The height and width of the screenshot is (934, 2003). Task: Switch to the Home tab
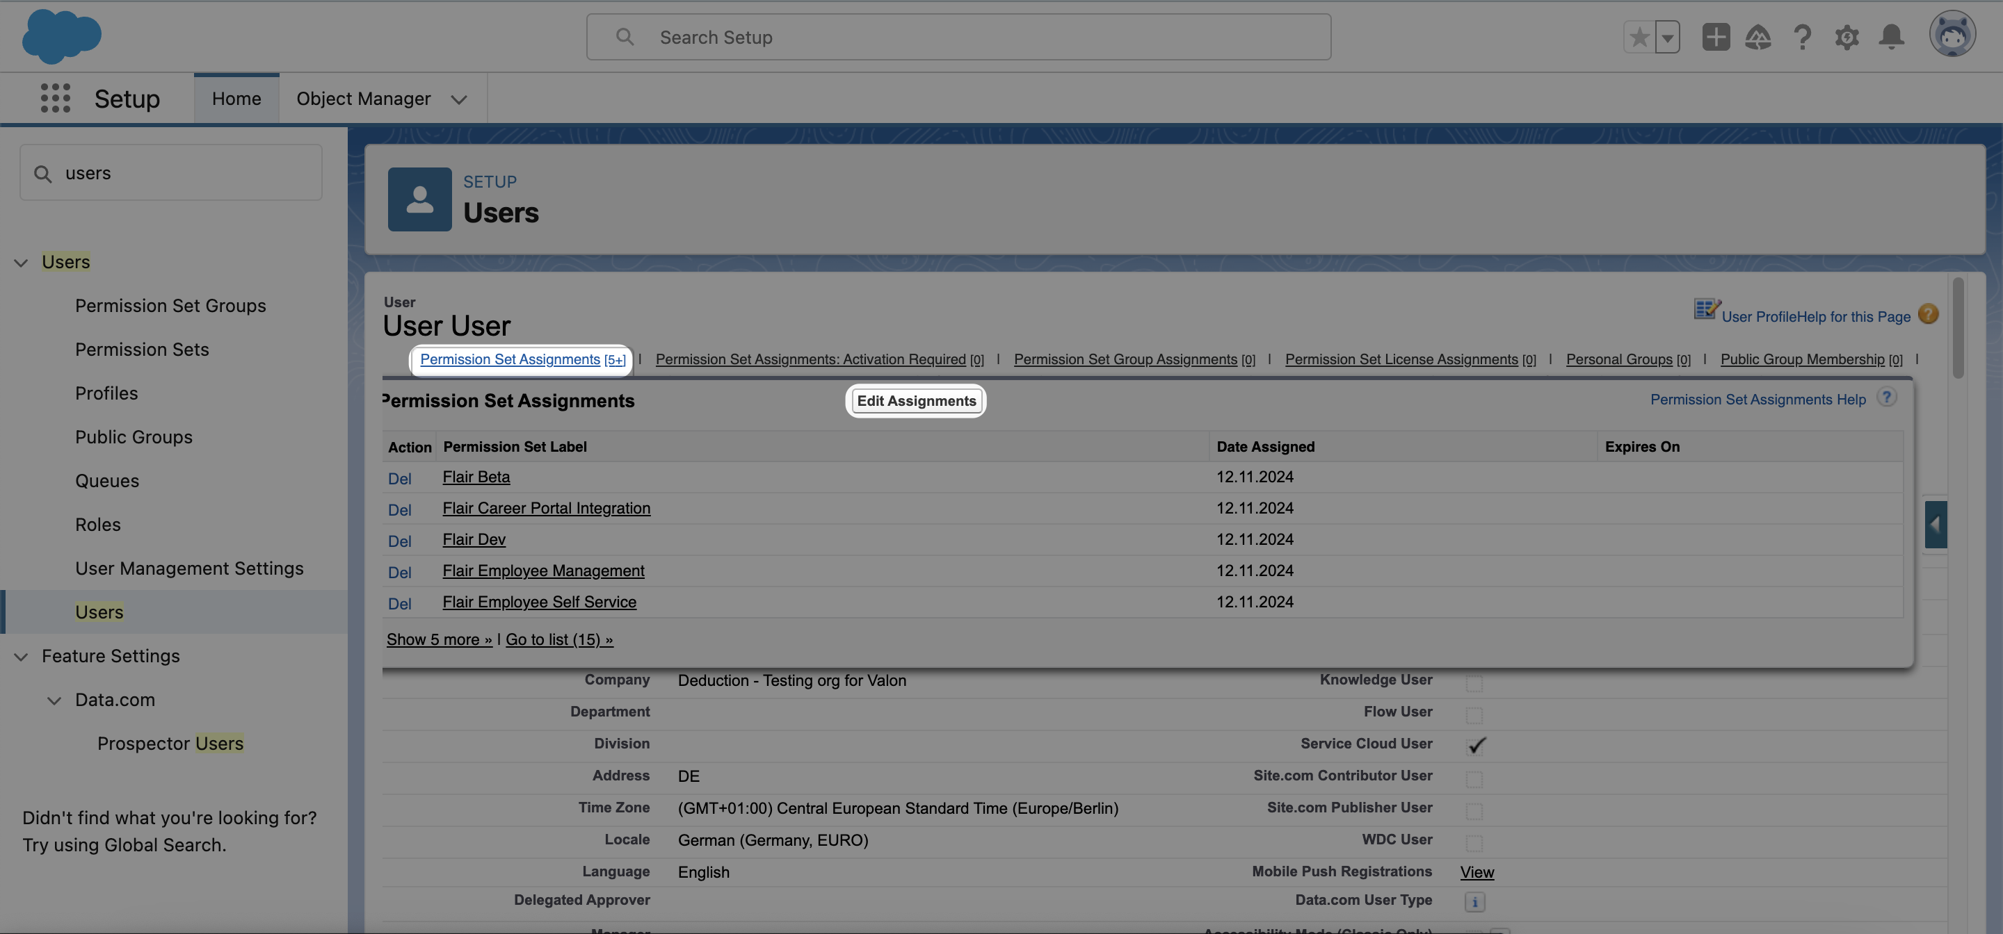(236, 99)
